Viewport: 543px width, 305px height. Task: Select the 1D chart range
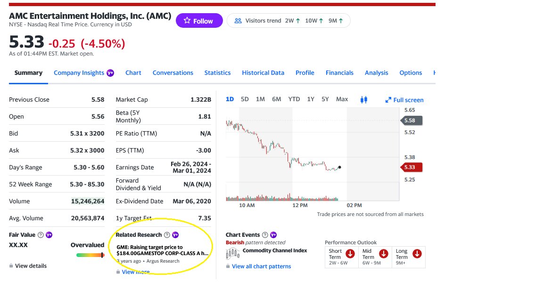coord(230,99)
